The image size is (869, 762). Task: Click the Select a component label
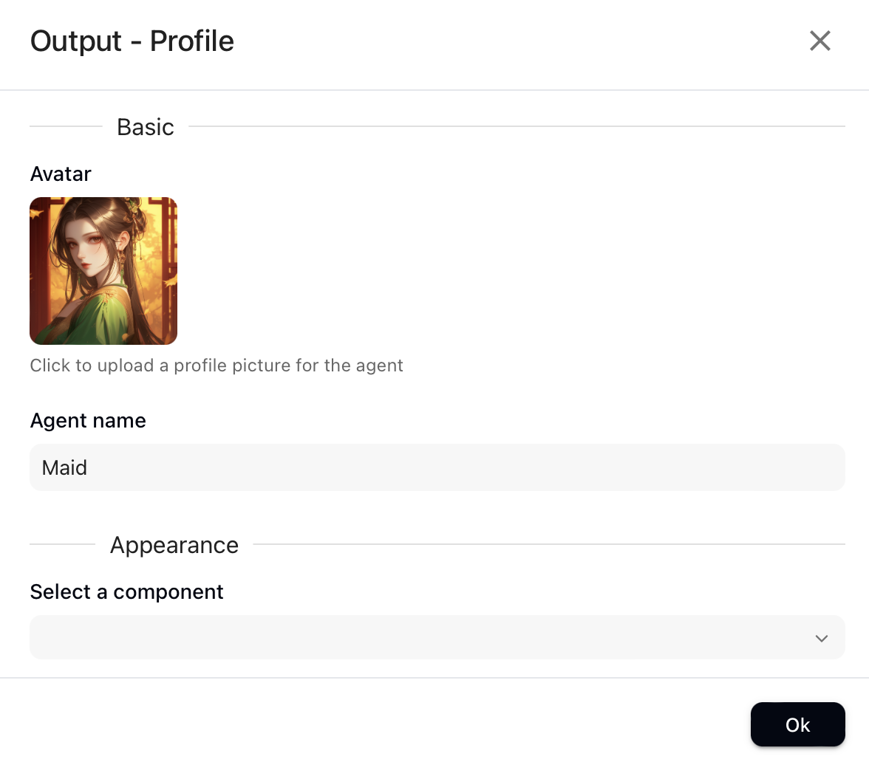pos(126,592)
